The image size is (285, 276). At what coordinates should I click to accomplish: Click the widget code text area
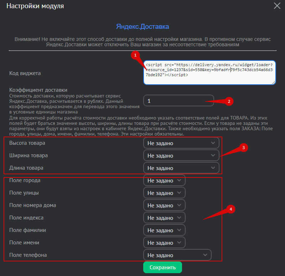[209, 73]
